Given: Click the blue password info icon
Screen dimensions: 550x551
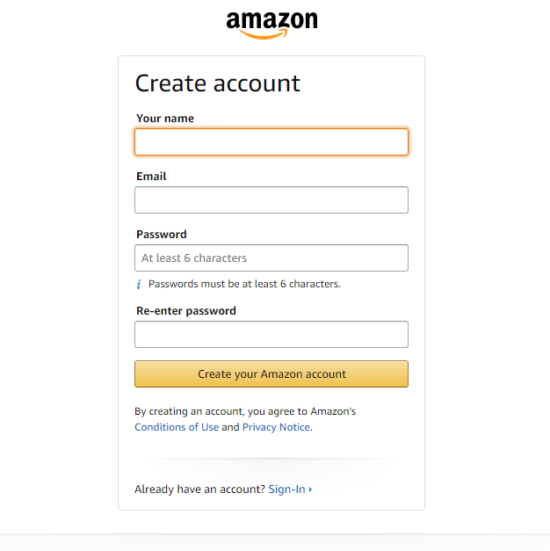Looking at the screenshot, I should 139,284.
